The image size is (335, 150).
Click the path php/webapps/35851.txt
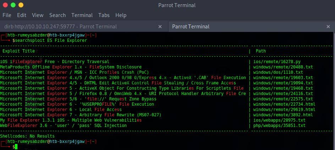tap(279, 126)
